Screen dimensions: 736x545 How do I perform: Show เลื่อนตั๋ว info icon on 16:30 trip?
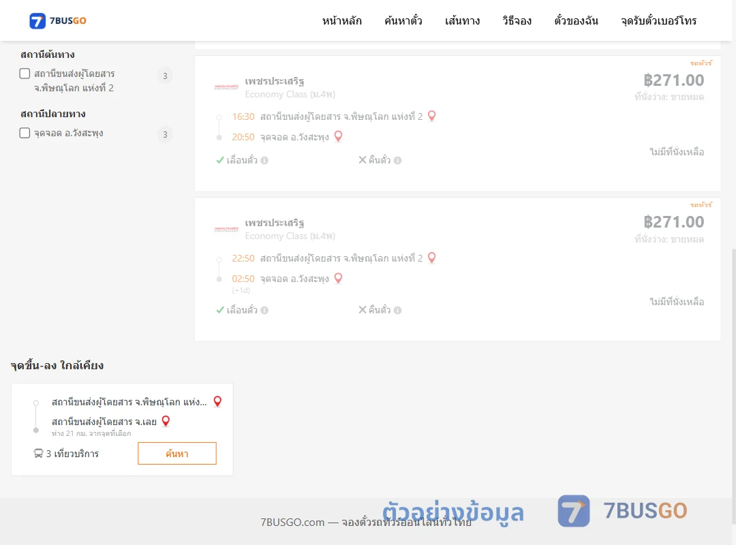coord(264,161)
